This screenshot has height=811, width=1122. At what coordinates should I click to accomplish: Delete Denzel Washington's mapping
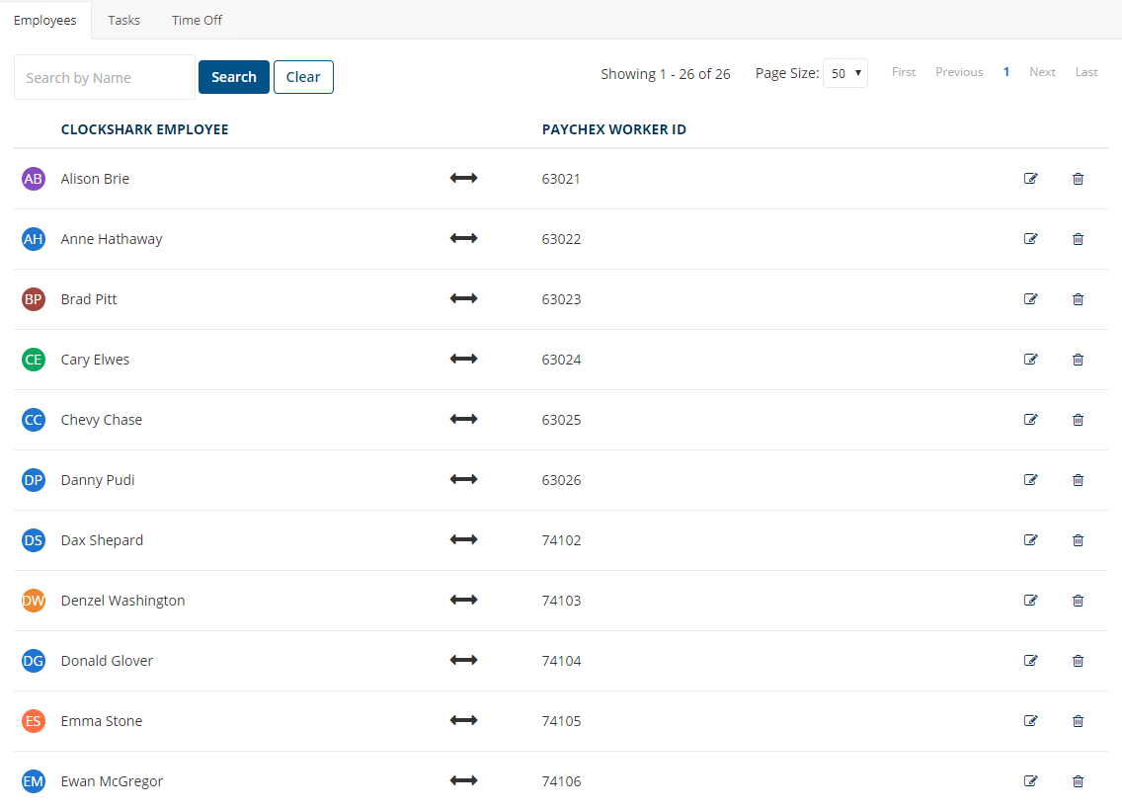1078,600
